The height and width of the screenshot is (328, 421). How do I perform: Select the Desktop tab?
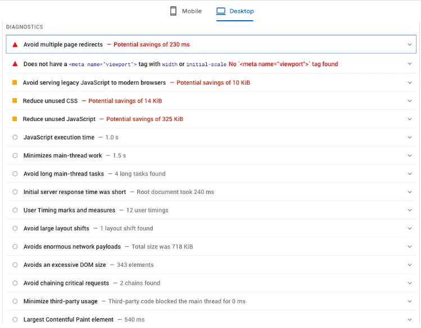(235, 11)
